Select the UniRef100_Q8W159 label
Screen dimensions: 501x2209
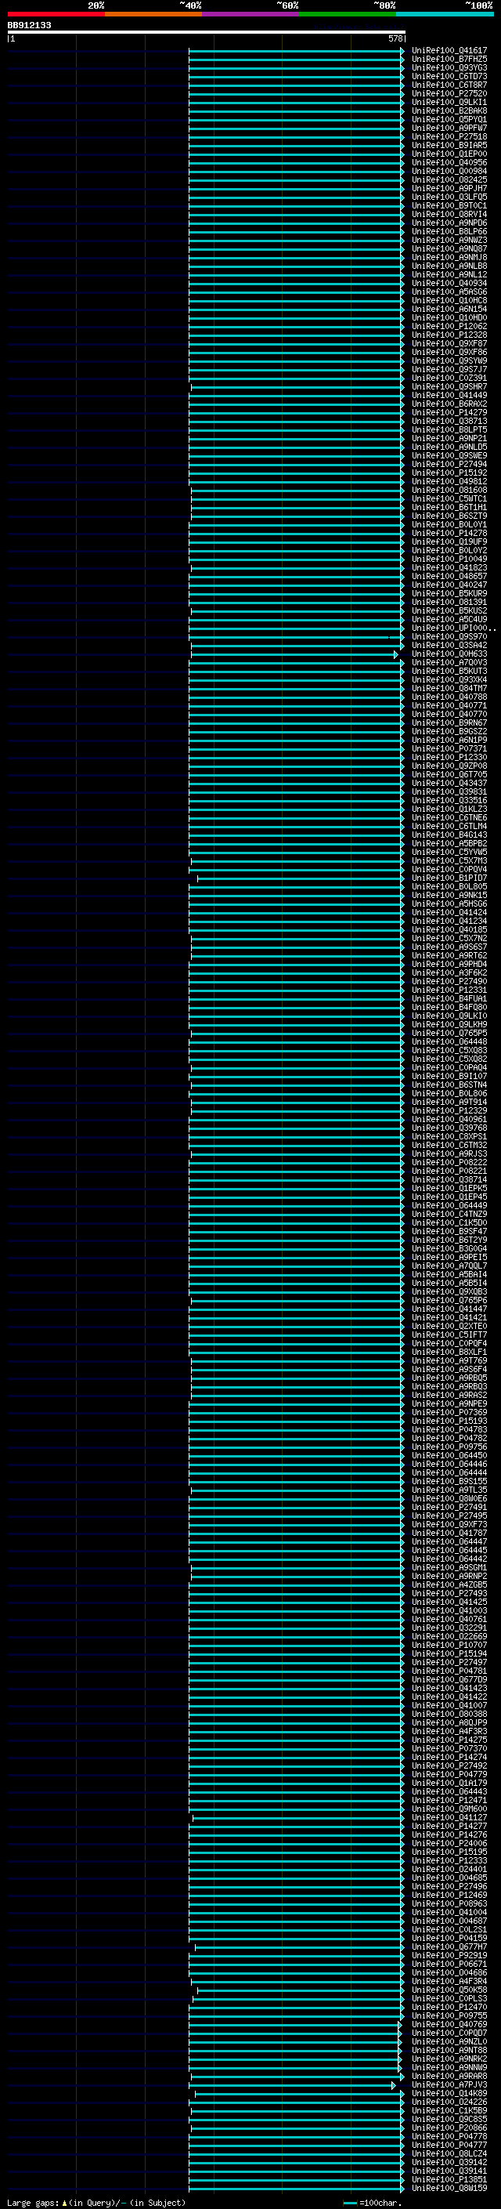[x=449, y=2187]
